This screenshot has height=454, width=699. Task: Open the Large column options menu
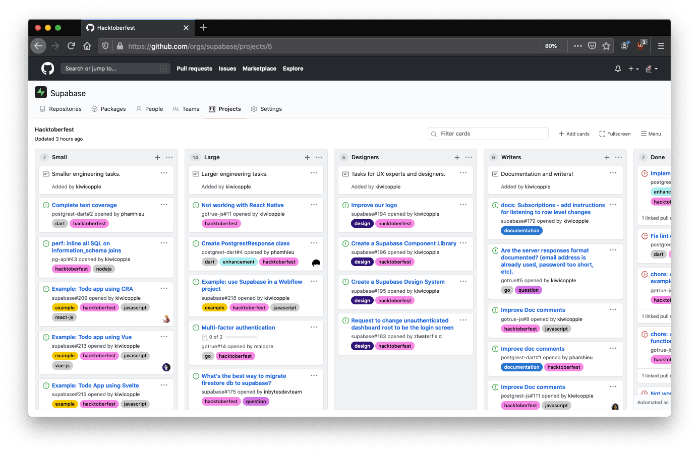point(319,157)
